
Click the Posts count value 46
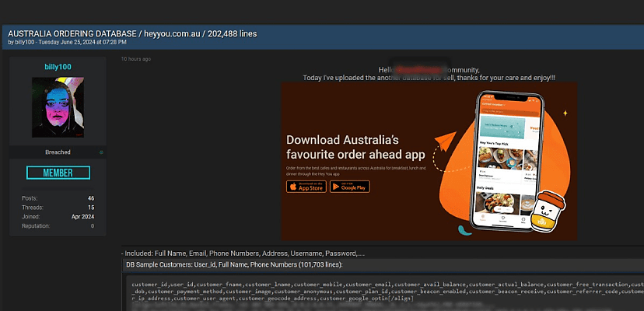pyautogui.click(x=91, y=198)
